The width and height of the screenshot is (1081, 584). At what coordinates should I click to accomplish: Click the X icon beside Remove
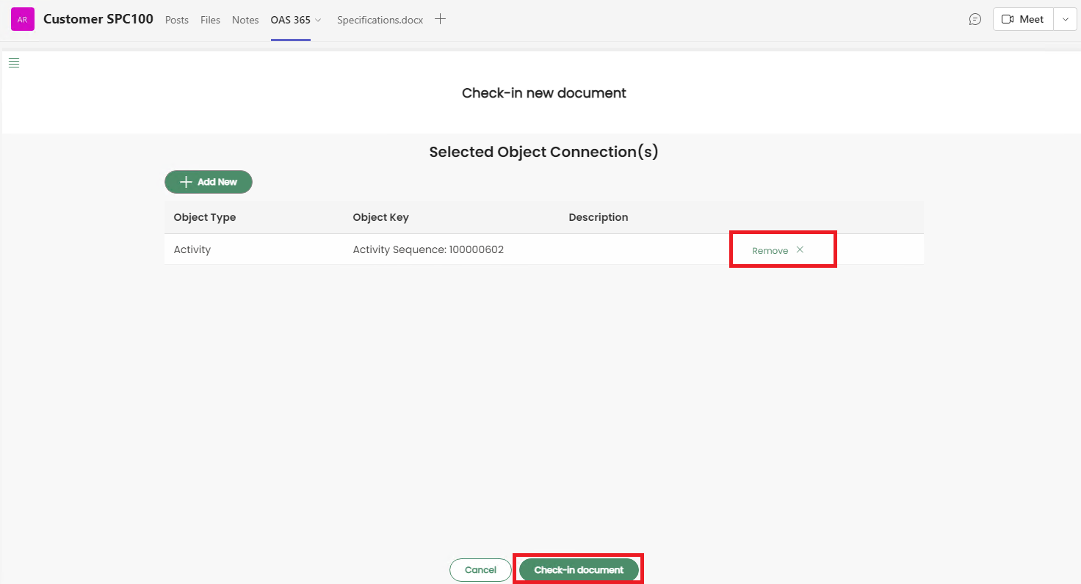point(800,250)
